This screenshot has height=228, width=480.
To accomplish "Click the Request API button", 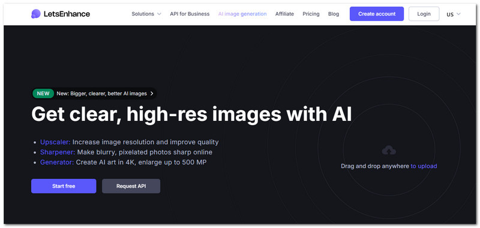I will click(x=131, y=186).
